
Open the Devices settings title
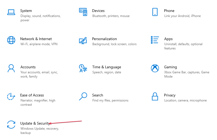(x=98, y=11)
